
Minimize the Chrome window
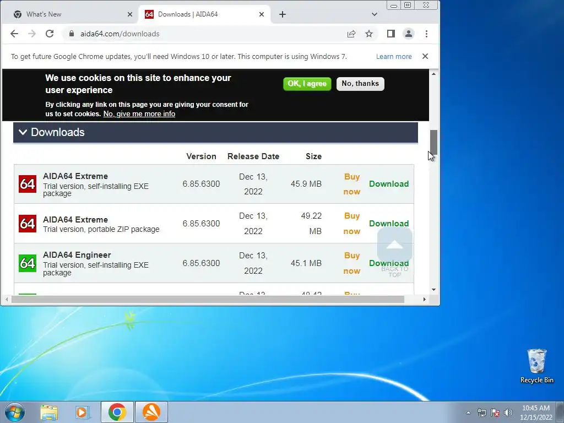[x=394, y=6]
